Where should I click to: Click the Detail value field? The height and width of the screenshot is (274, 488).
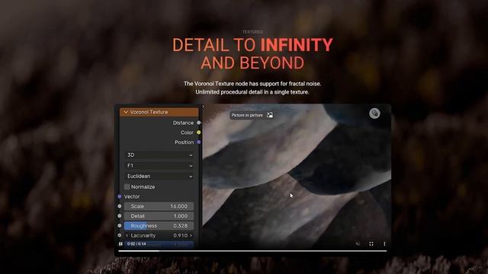point(159,216)
